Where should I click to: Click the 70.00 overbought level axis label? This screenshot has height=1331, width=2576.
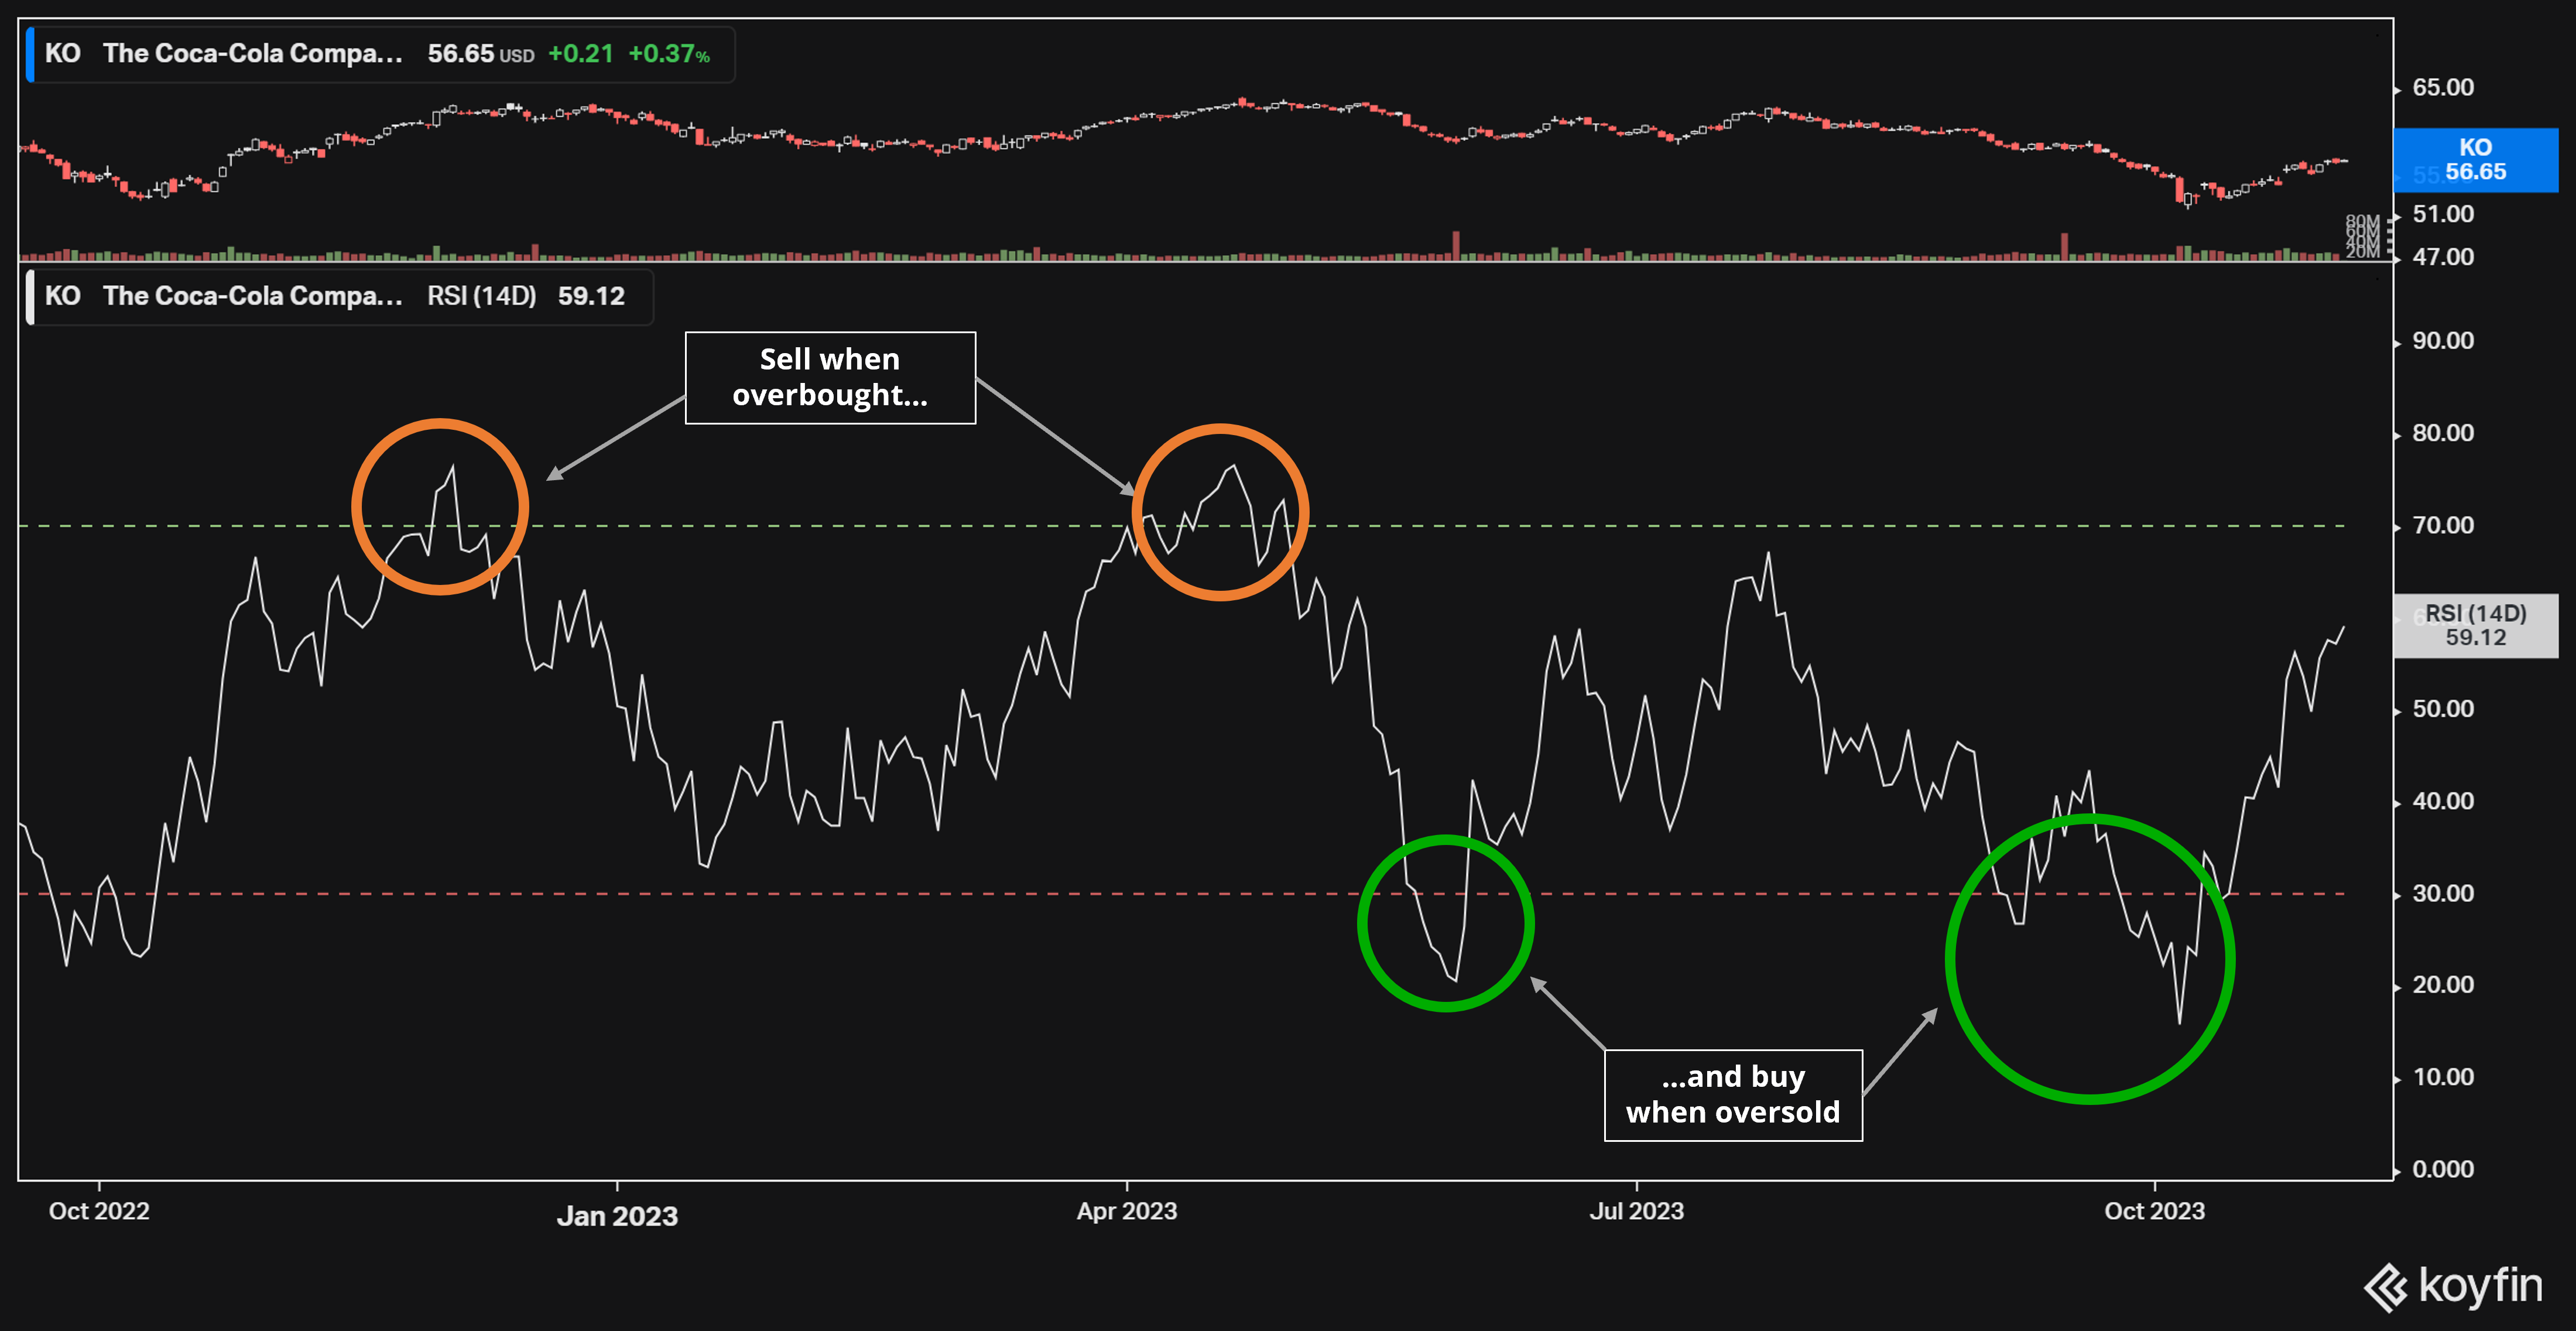coord(2442,526)
